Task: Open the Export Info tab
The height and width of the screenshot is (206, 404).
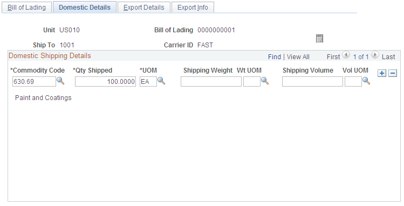Action: [193, 8]
